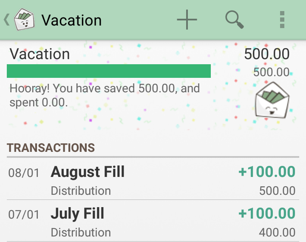Add a new transaction with plus icon
306x242 pixels.
point(187,20)
